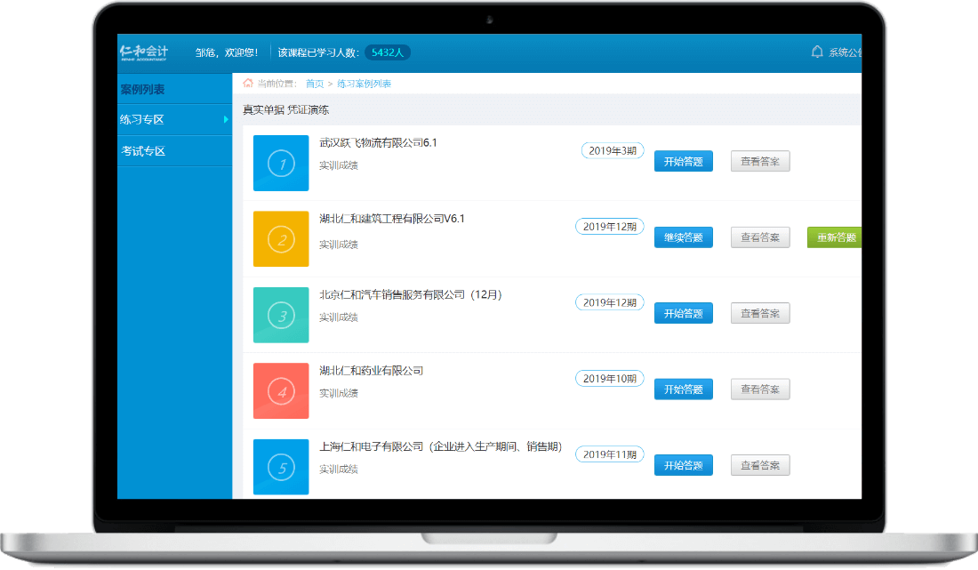Switch to 练习专区 section
This screenshot has height=570, width=978.
coord(141,119)
